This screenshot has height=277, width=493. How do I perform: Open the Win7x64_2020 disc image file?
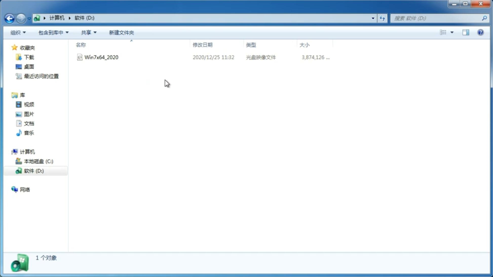point(101,57)
